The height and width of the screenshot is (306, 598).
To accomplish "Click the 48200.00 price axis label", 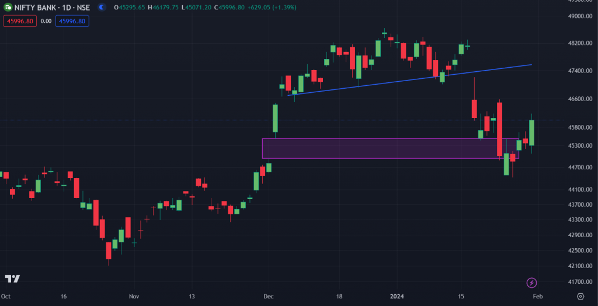I will pos(580,43).
